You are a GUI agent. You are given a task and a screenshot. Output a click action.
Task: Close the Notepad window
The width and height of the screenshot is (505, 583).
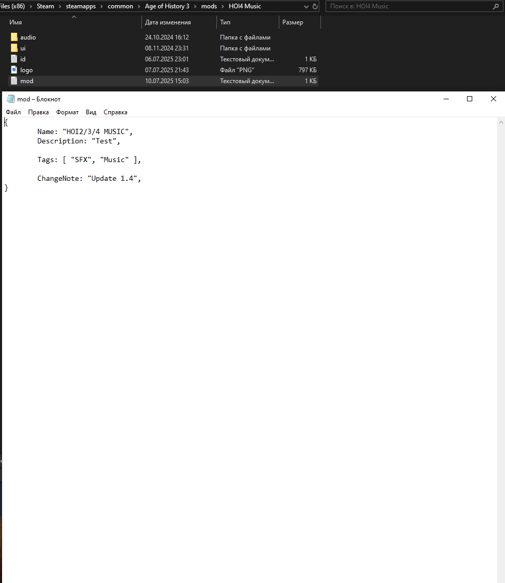(x=494, y=99)
